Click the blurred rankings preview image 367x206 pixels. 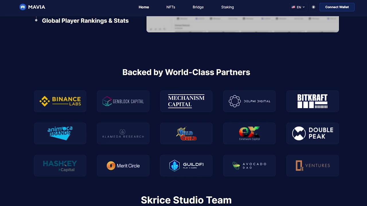click(243, 24)
